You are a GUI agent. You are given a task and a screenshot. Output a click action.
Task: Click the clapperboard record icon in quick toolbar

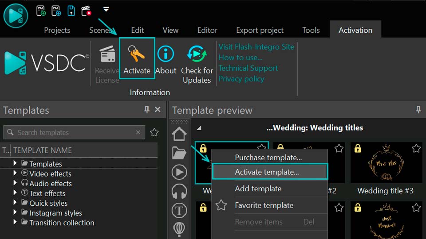pyautogui.click(x=86, y=11)
